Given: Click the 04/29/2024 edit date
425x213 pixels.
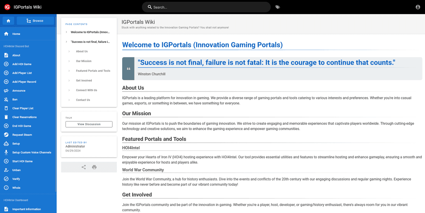Looking at the screenshot, I should [x=72, y=151].
